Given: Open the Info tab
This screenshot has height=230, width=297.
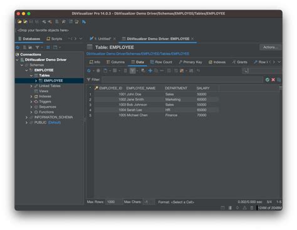Looking at the screenshot, I should tap(95, 62).
